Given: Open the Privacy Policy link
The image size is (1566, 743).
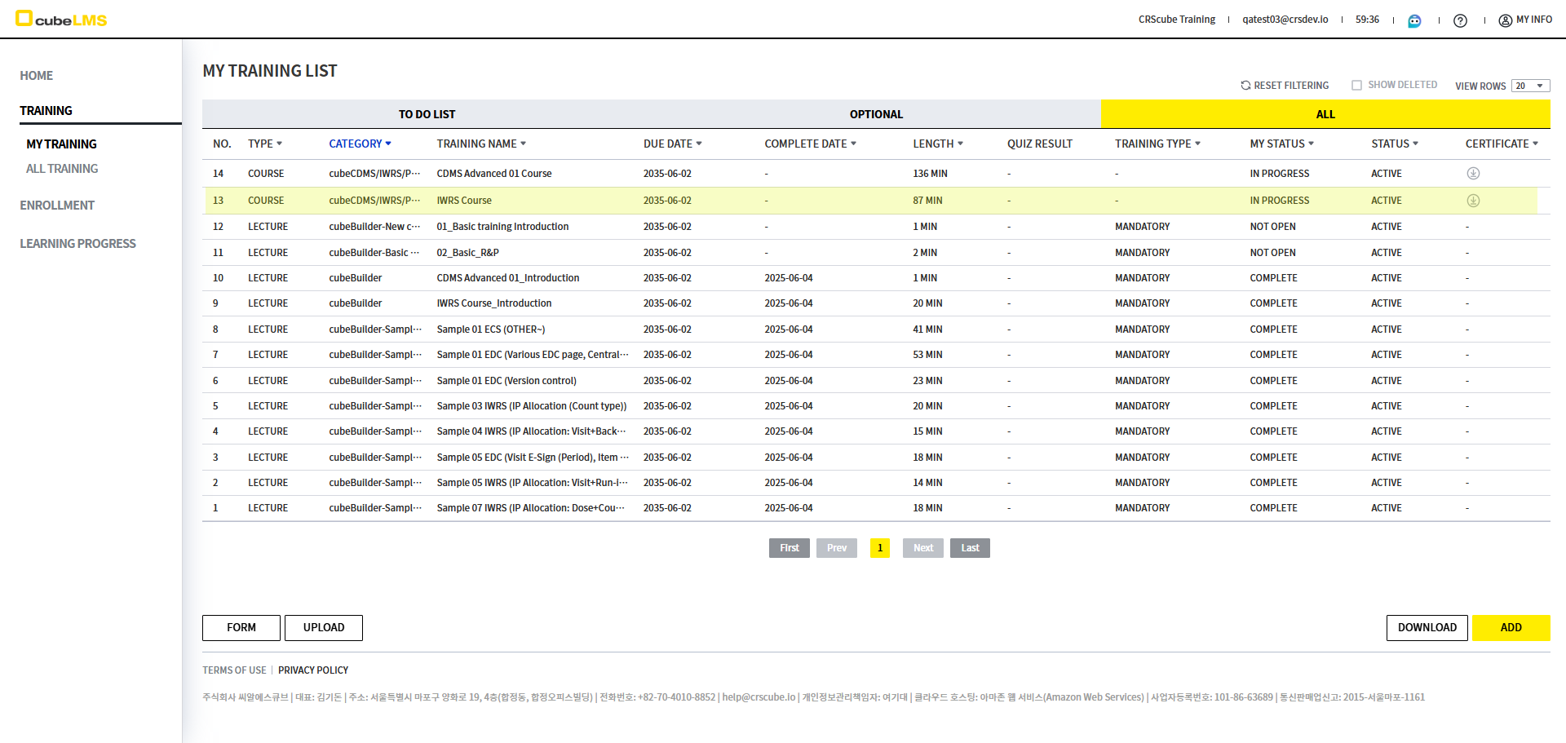Looking at the screenshot, I should coord(313,670).
